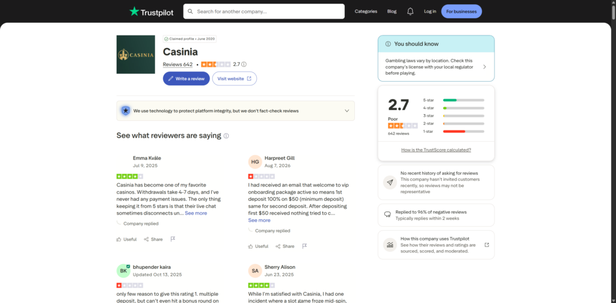This screenshot has height=303, width=616.
Task: Click the one-star rating on Harpreet Gill's review
Action: [261, 177]
